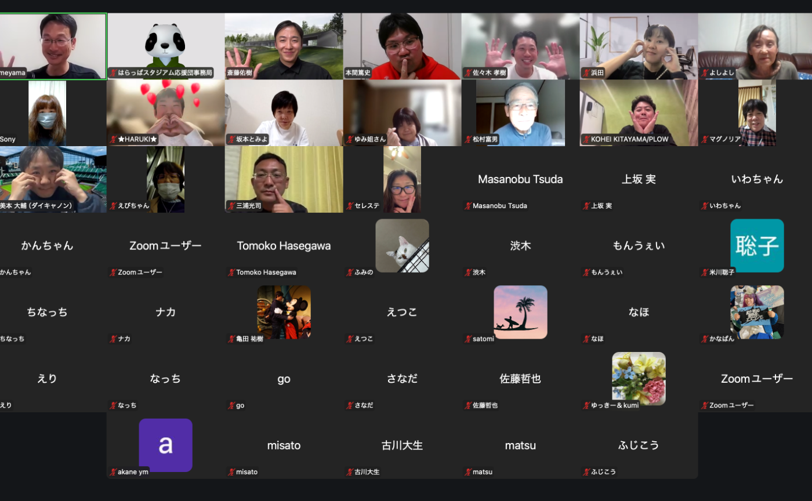
Task: Click the purple letter avatar for akane ym
Action: click(x=165, y=445)
